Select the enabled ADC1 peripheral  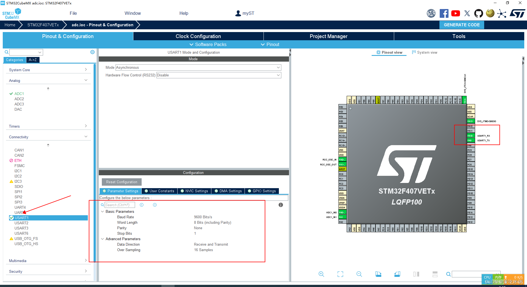(19, 94)
